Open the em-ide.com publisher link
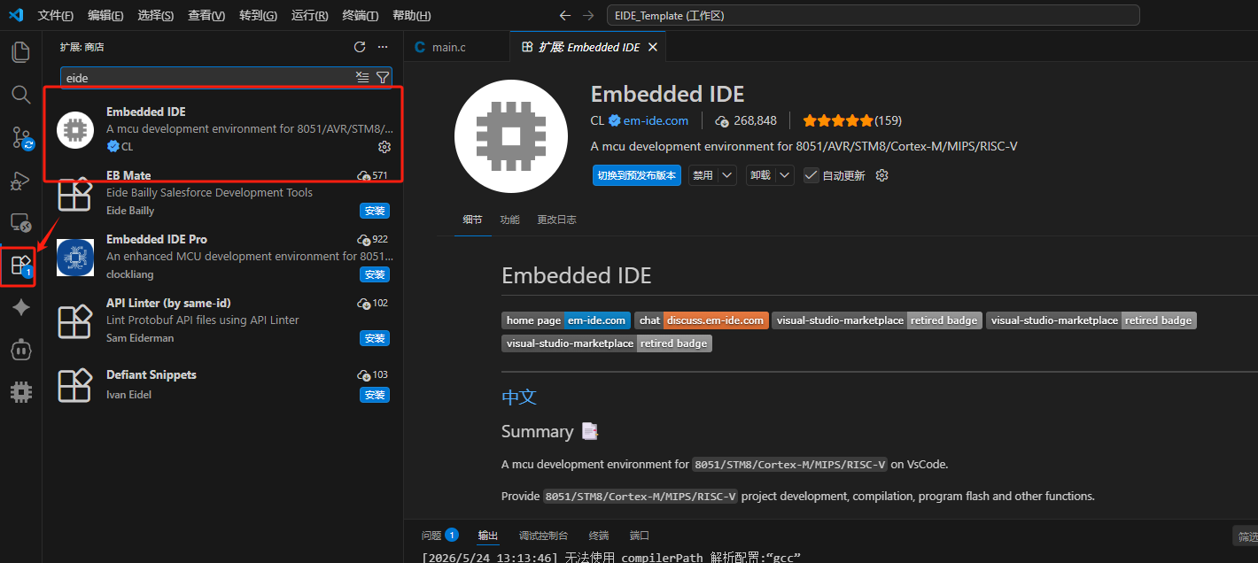The height and width of the screenshot is (563, 1258). (x=656, y=120)
